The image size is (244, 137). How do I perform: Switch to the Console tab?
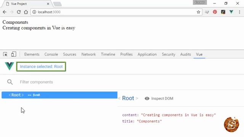coord(51,54)
